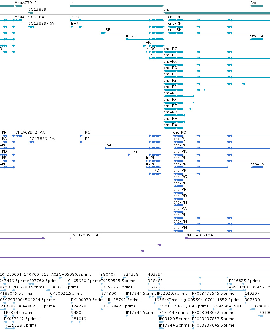Image resolution: width=270 pixels, height=330 pixels.
Task: Select the VhaAC39-2-RA transcript label
Action: click(30, 17)
